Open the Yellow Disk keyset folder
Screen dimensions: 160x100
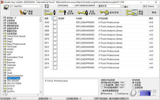16,36
